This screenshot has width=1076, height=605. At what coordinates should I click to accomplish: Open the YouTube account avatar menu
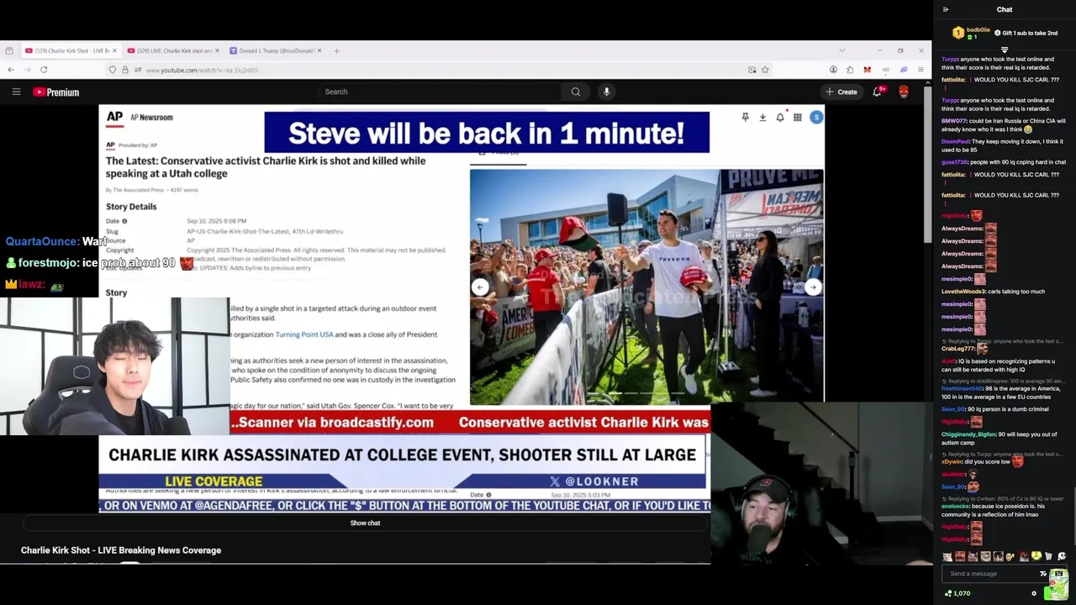pos(904,92)
